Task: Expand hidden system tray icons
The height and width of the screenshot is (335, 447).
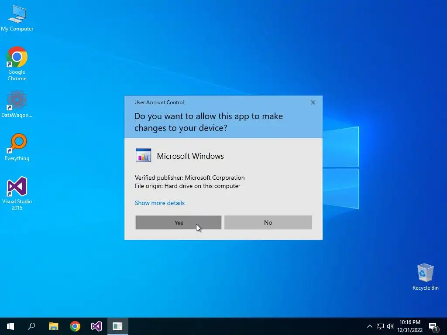Action: (369, 326)
